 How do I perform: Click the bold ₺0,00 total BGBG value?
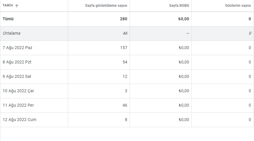pos(184,19)
